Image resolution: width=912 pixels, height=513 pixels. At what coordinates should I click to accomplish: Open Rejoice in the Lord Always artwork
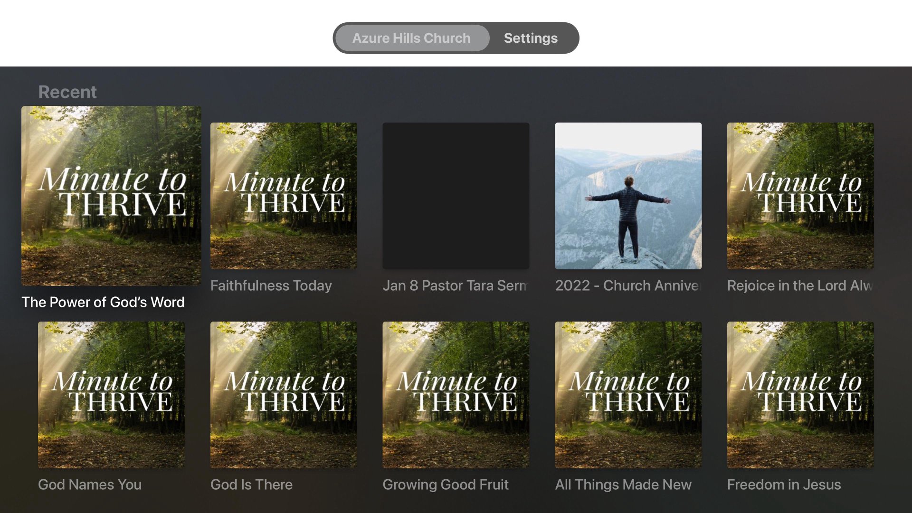point(800,196)
